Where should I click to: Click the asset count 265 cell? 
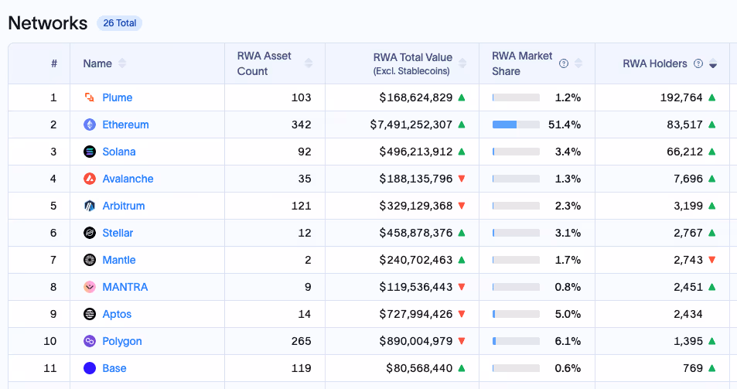coord(302,341)
